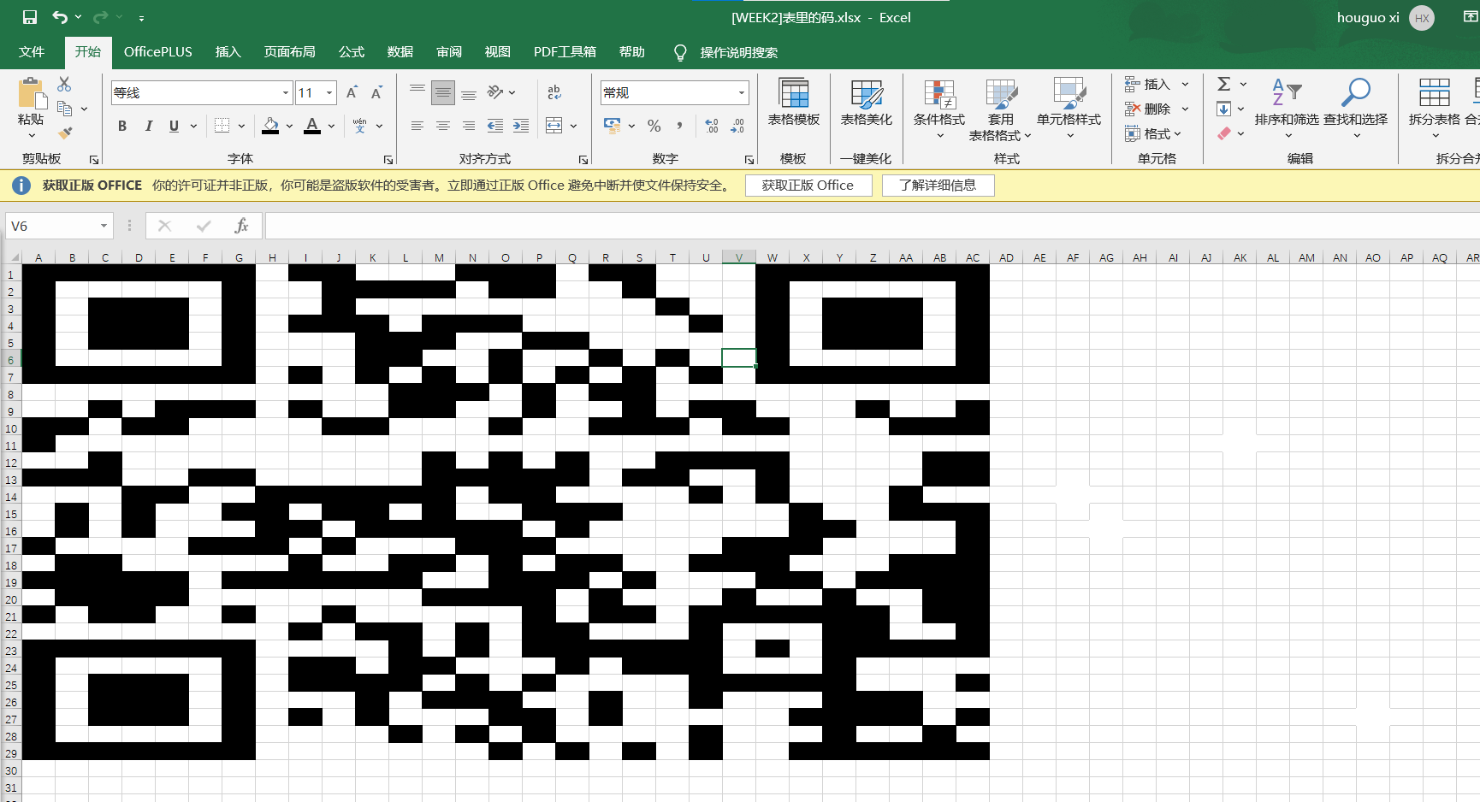This screenshot has width=1480, height=802.
Task: Click the percent style icon
Action: click(654, 126)
